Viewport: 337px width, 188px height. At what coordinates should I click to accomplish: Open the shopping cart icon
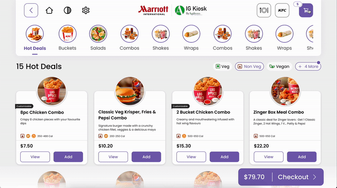(x=306, y=10)
